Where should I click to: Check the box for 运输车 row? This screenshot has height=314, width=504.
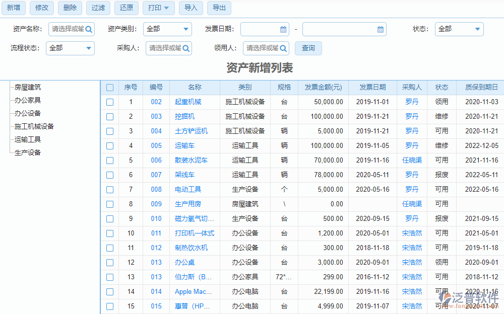110,146
